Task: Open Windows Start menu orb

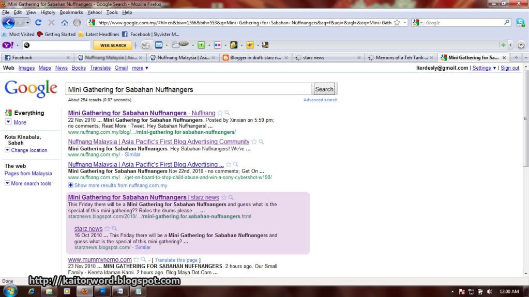Action: 10,291
